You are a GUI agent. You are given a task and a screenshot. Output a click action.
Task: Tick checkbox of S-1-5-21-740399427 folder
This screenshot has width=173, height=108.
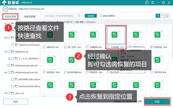point(13,59)
